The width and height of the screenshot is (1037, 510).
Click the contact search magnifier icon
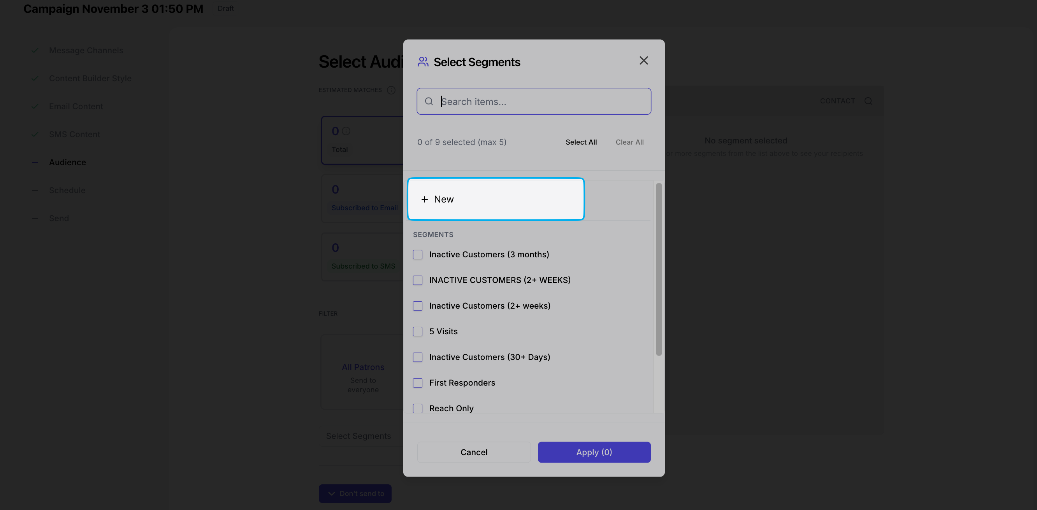(868, 101)
